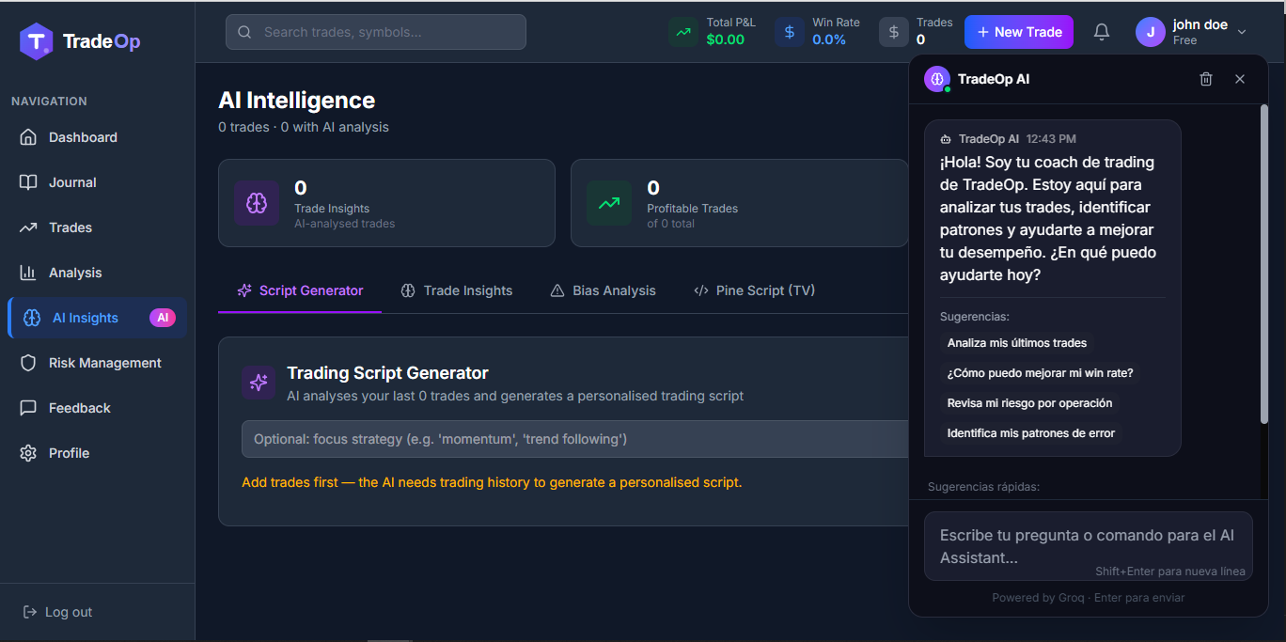Click the TradeOp AI chat avatar icon
Screen dimensions: 1286x642
pyautogui.click(x=937, y=79)
